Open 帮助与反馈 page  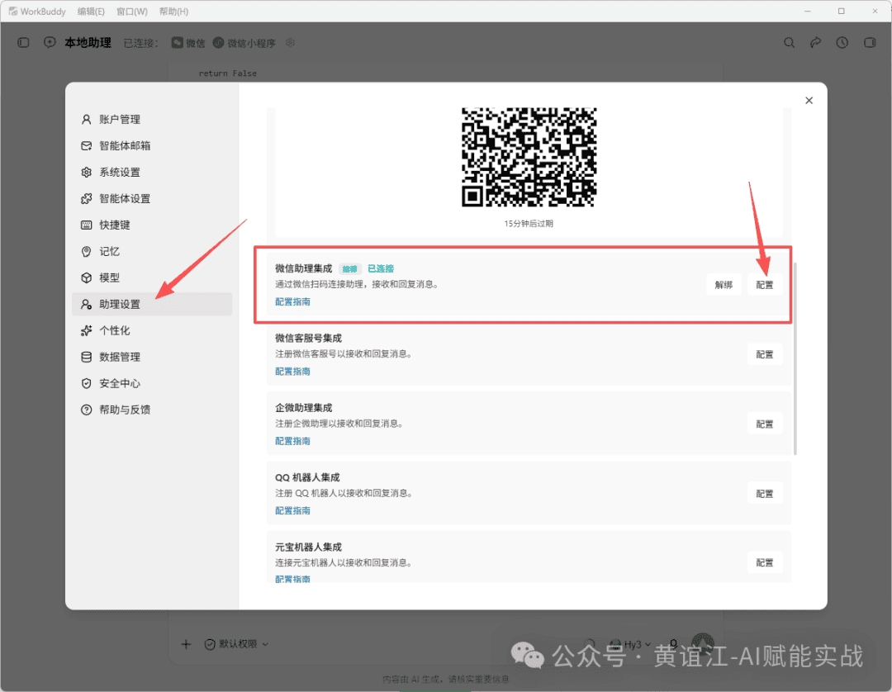152,410
